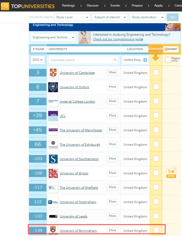Screen dimensions: 182x236
Task: Click in the University search field
Action: (x=83, y=60)
